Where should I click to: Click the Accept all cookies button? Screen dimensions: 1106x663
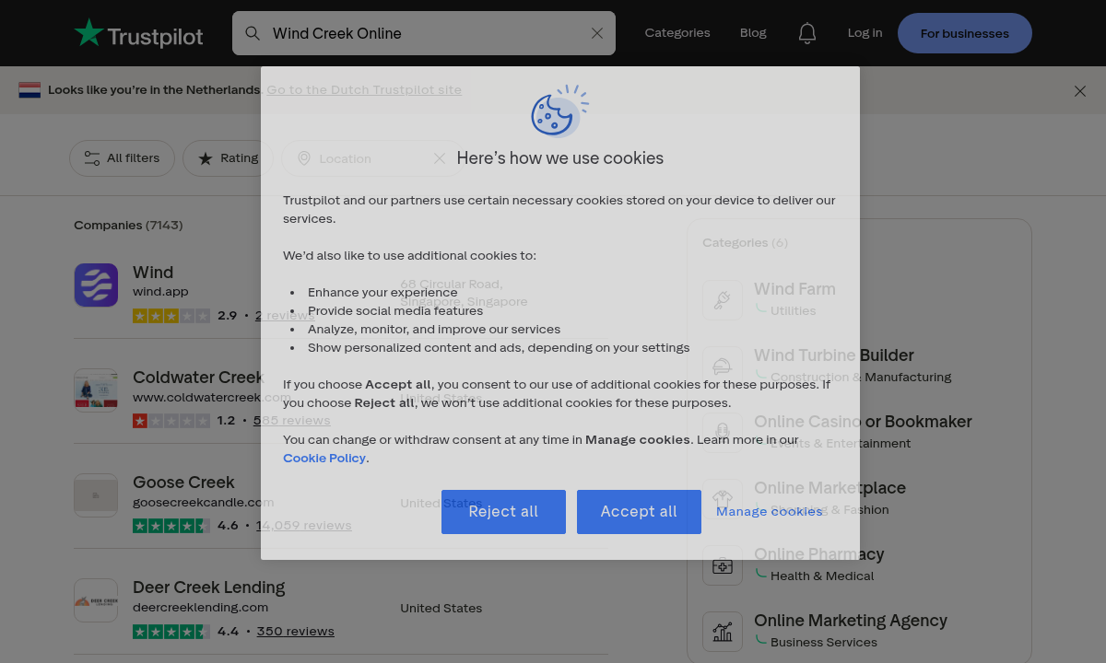639,512
